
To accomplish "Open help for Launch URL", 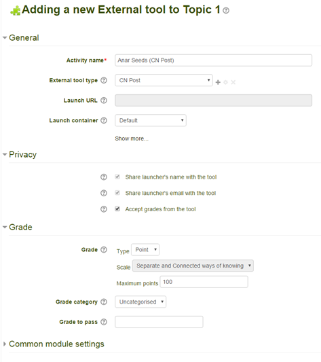I will [104, 101].
